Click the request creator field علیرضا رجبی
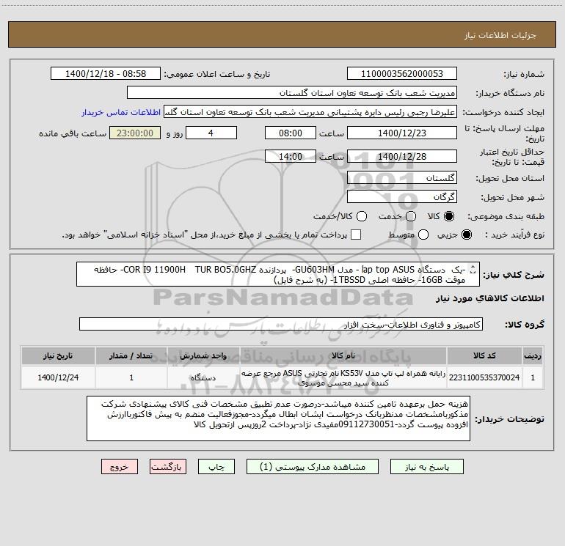The width and height of the screenshot is (565, 546). point(310,111)
